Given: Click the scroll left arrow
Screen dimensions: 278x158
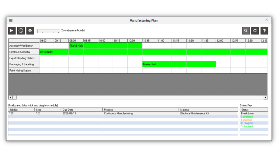Looking at the screenshot, I should coord(11,98).
